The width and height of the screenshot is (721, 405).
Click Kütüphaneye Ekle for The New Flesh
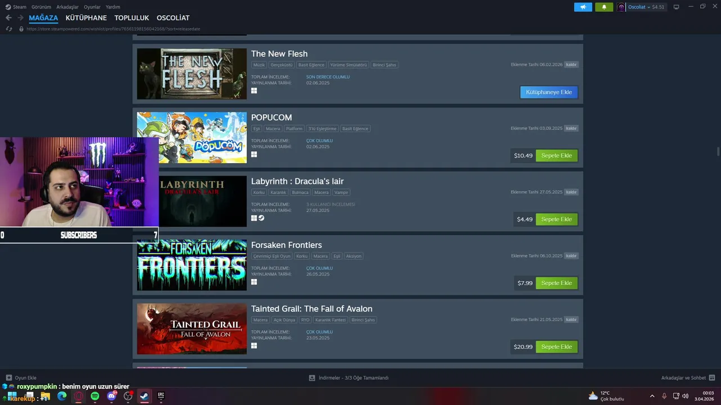point(549,92)
